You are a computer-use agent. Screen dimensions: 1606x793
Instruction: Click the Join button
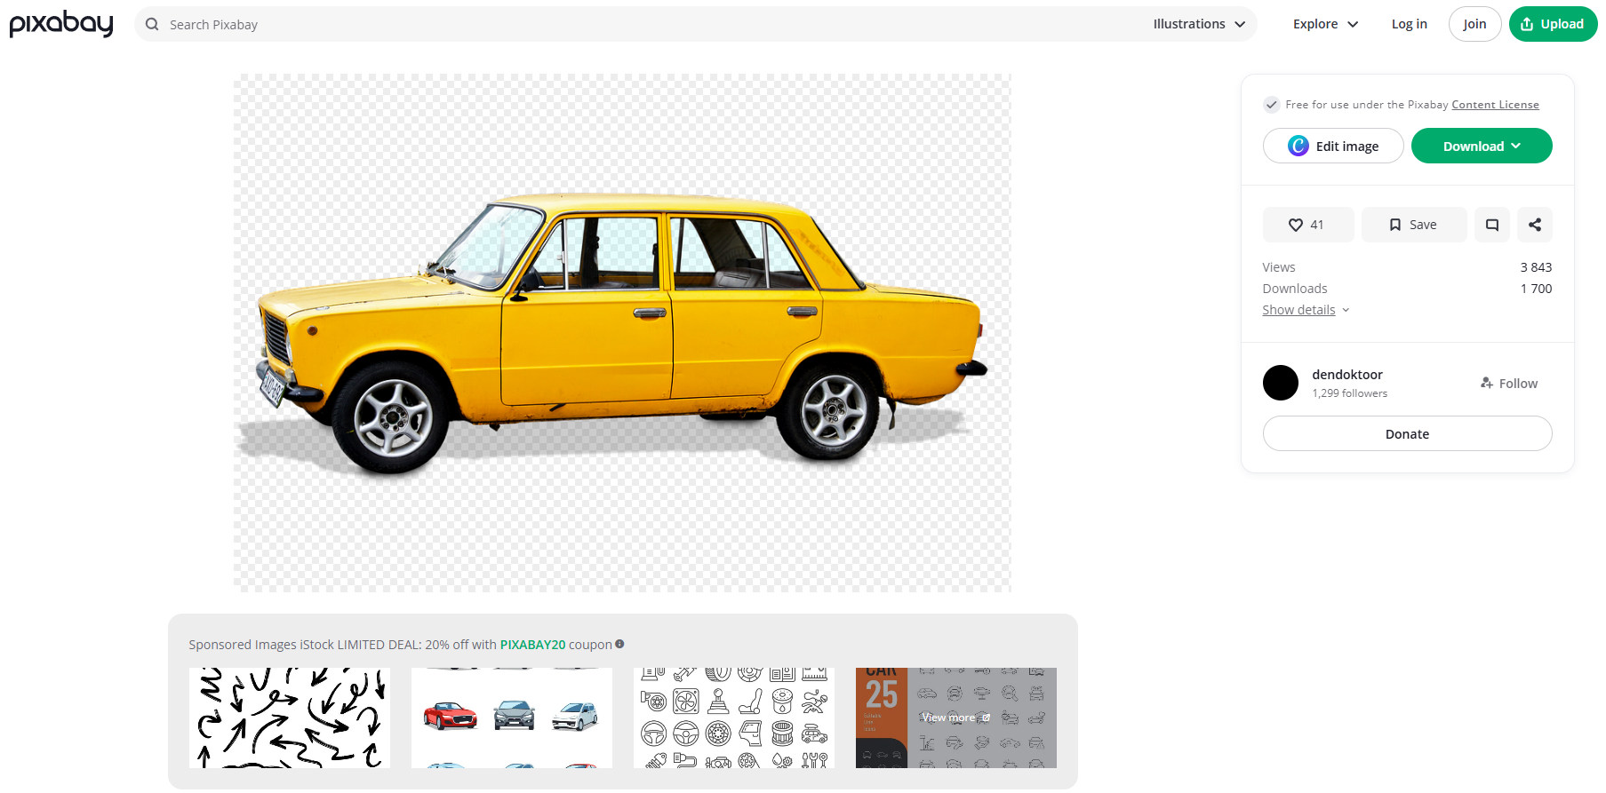[1474, 24]
